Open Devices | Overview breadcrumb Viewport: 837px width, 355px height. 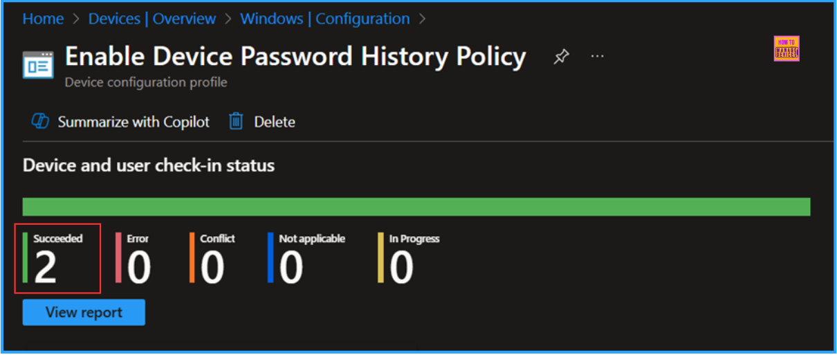[x=152, y=19]
